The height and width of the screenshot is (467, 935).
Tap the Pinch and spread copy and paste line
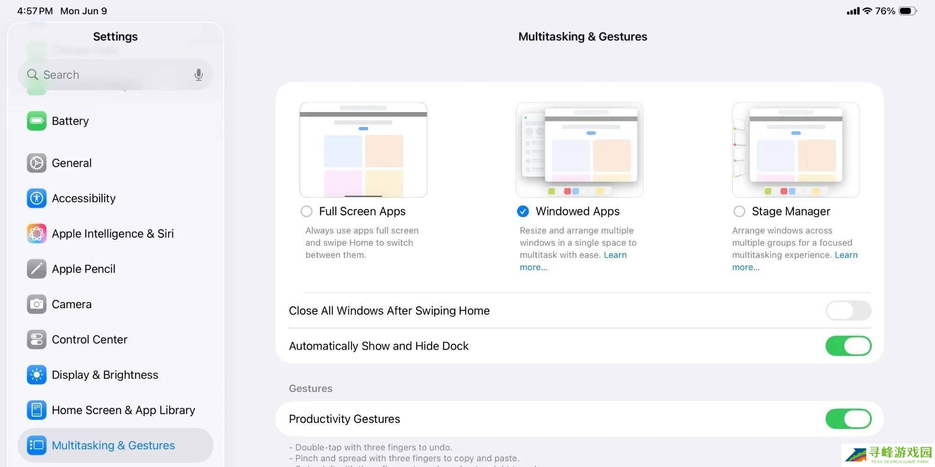pyautogui.click(x=404, y=458)
